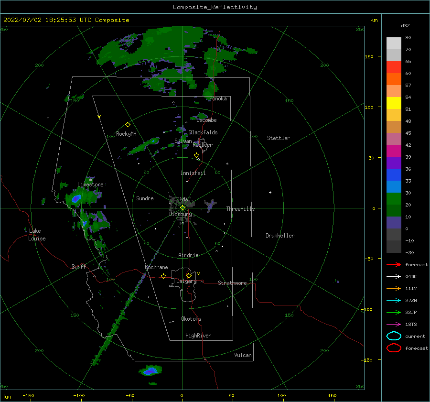Select the orange 111V arrow icon
The image size is (430, 402).
click(394, 288)
